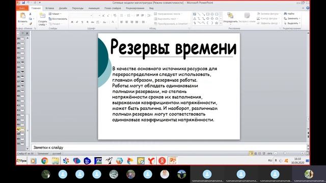The image size is (326, 183).
Task: Click the Google Chrome icon in taskbar
Action: point(44,161)
